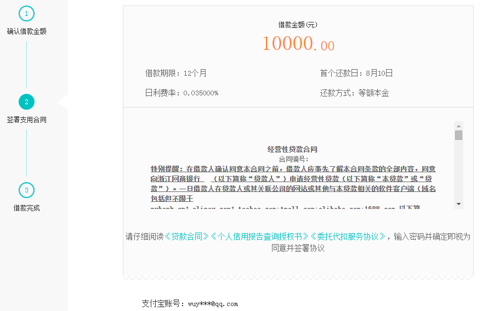The height and width of the screenshot is (311, 482).
Task: Select the 借款完成 step label
Action: pos(26,208)
